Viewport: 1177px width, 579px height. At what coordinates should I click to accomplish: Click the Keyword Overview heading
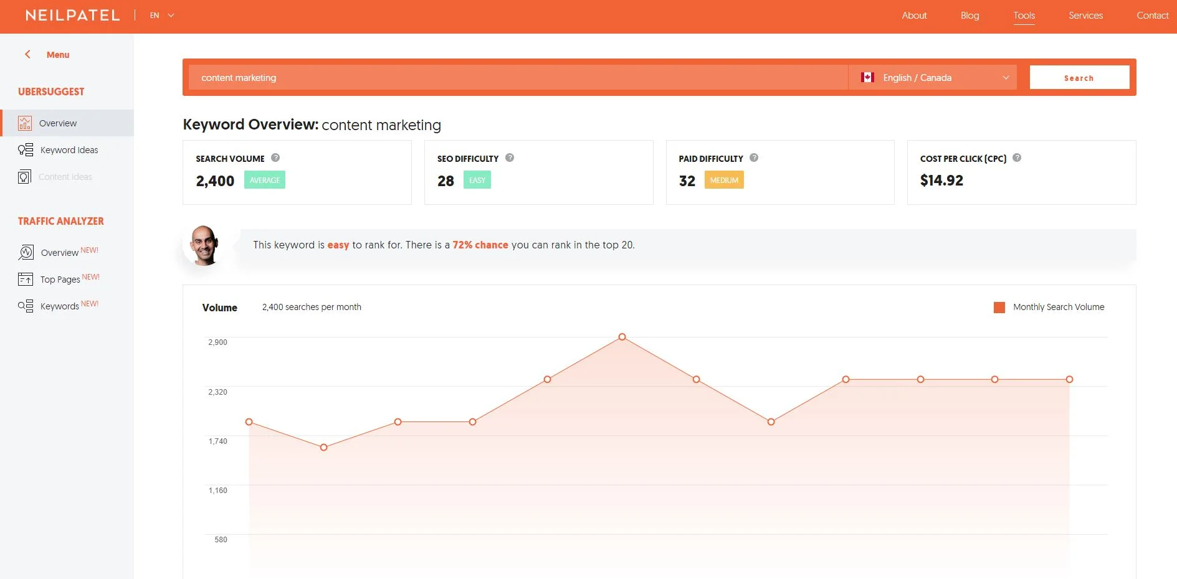(312, 125)
